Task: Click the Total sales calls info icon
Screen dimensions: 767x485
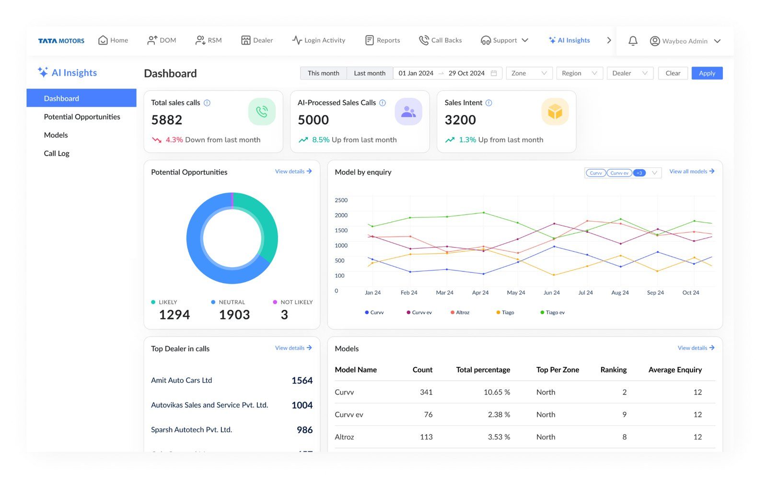Action: pos(207,103)
